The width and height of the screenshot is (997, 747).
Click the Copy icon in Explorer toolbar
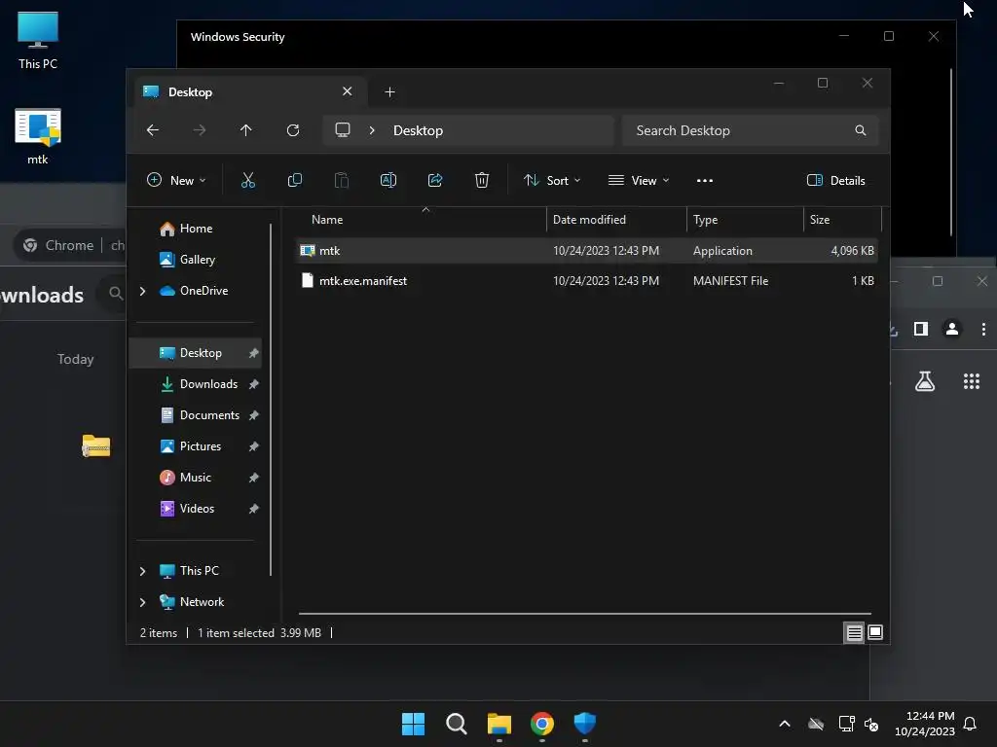tap(294, 180)
